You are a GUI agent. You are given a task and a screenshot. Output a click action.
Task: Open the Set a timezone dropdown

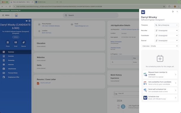(x=167, y=25)
